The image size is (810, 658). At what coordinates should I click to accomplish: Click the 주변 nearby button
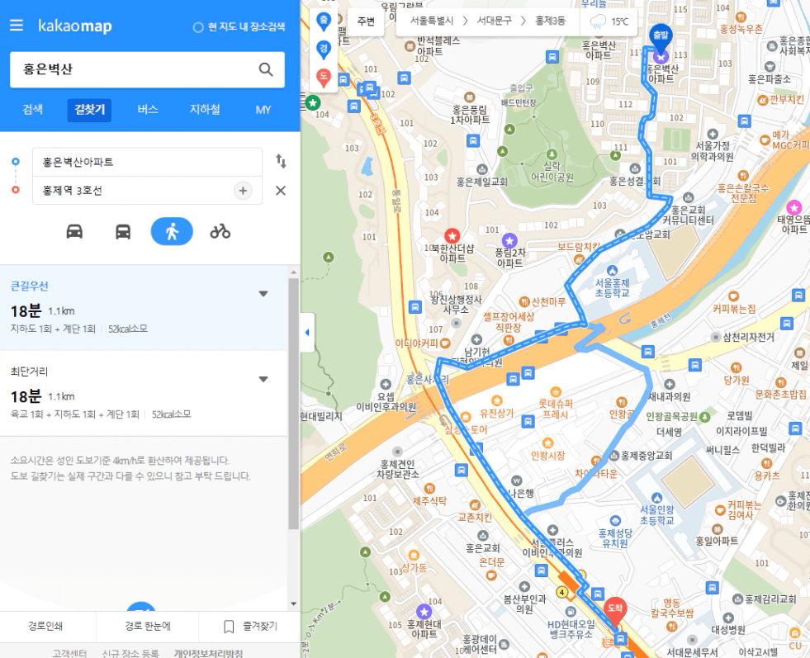366,21
